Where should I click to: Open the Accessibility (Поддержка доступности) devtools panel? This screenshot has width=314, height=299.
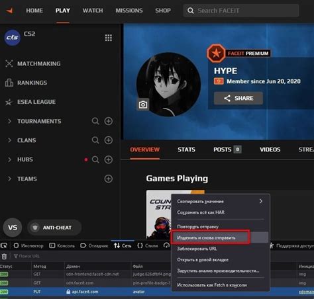(x=291, y=245)
